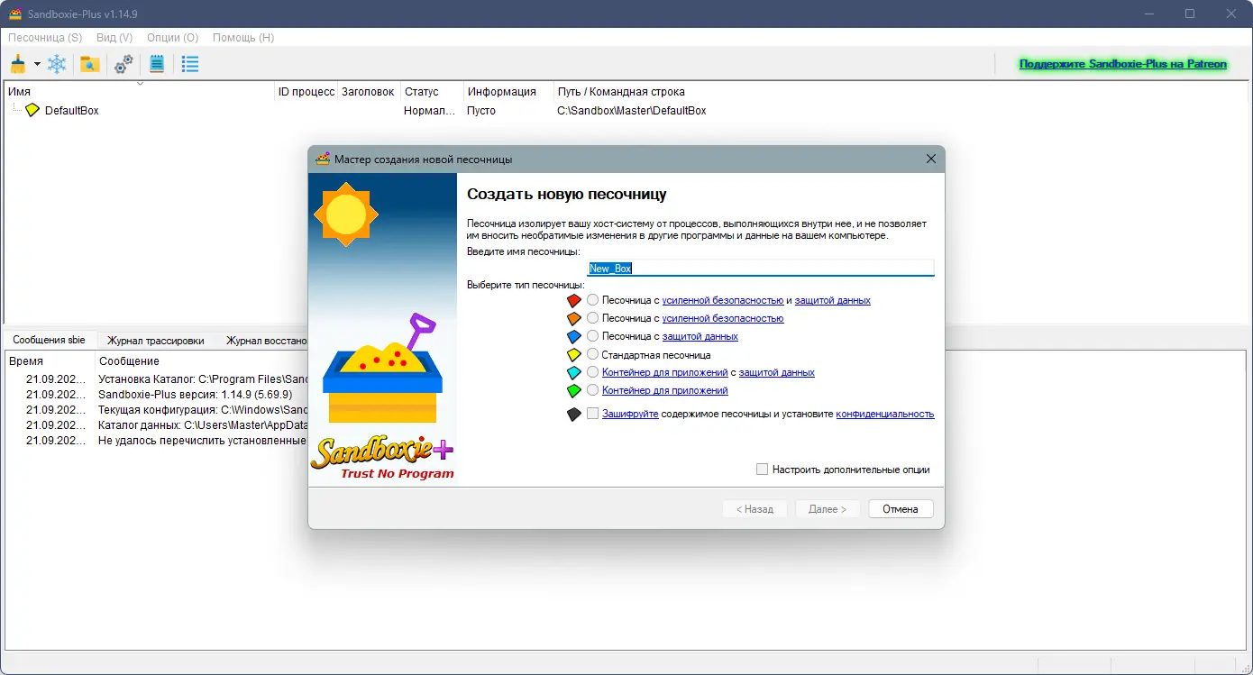Open settings via the gears toolbar icon

123,64
